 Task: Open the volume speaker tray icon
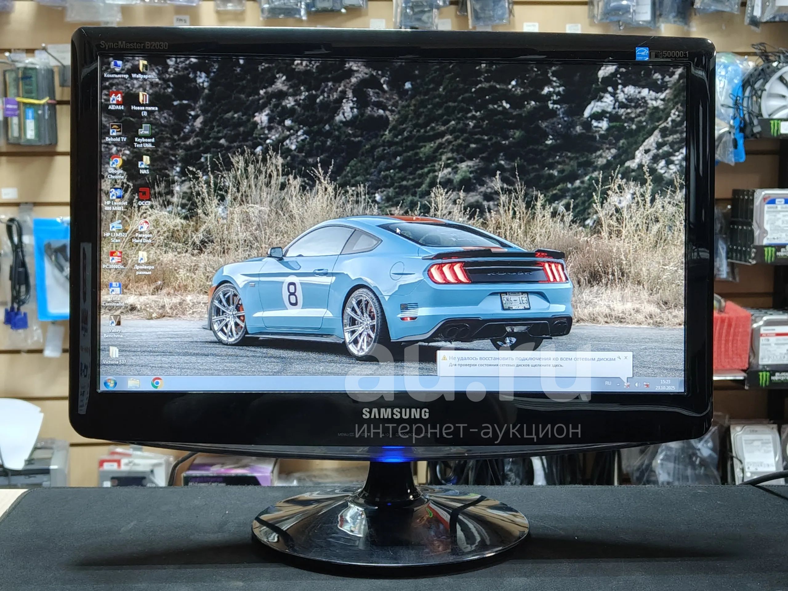[x=637, y=385]
